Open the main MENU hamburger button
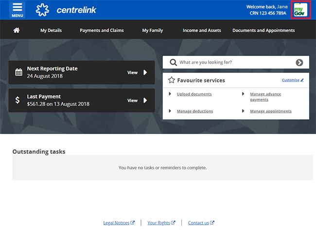Screen dimensions: 316x232 point(17,10)
